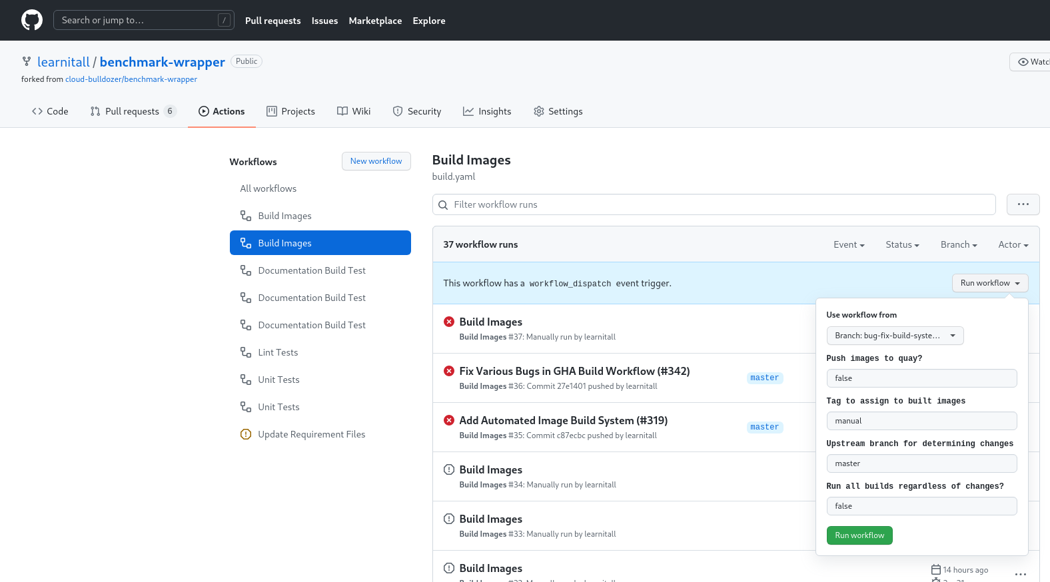Expand the Event filter dropdown
This screenshot has width=1050, height=582.
(849, 244)
